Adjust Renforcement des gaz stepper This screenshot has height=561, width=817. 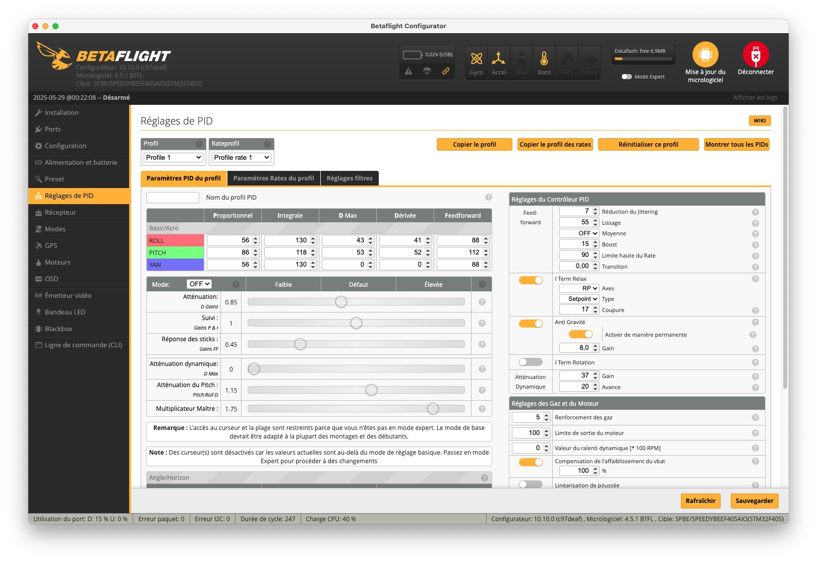click(x=546, y=417)
